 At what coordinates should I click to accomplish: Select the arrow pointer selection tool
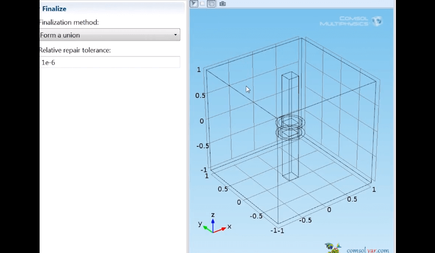(194, 4)
